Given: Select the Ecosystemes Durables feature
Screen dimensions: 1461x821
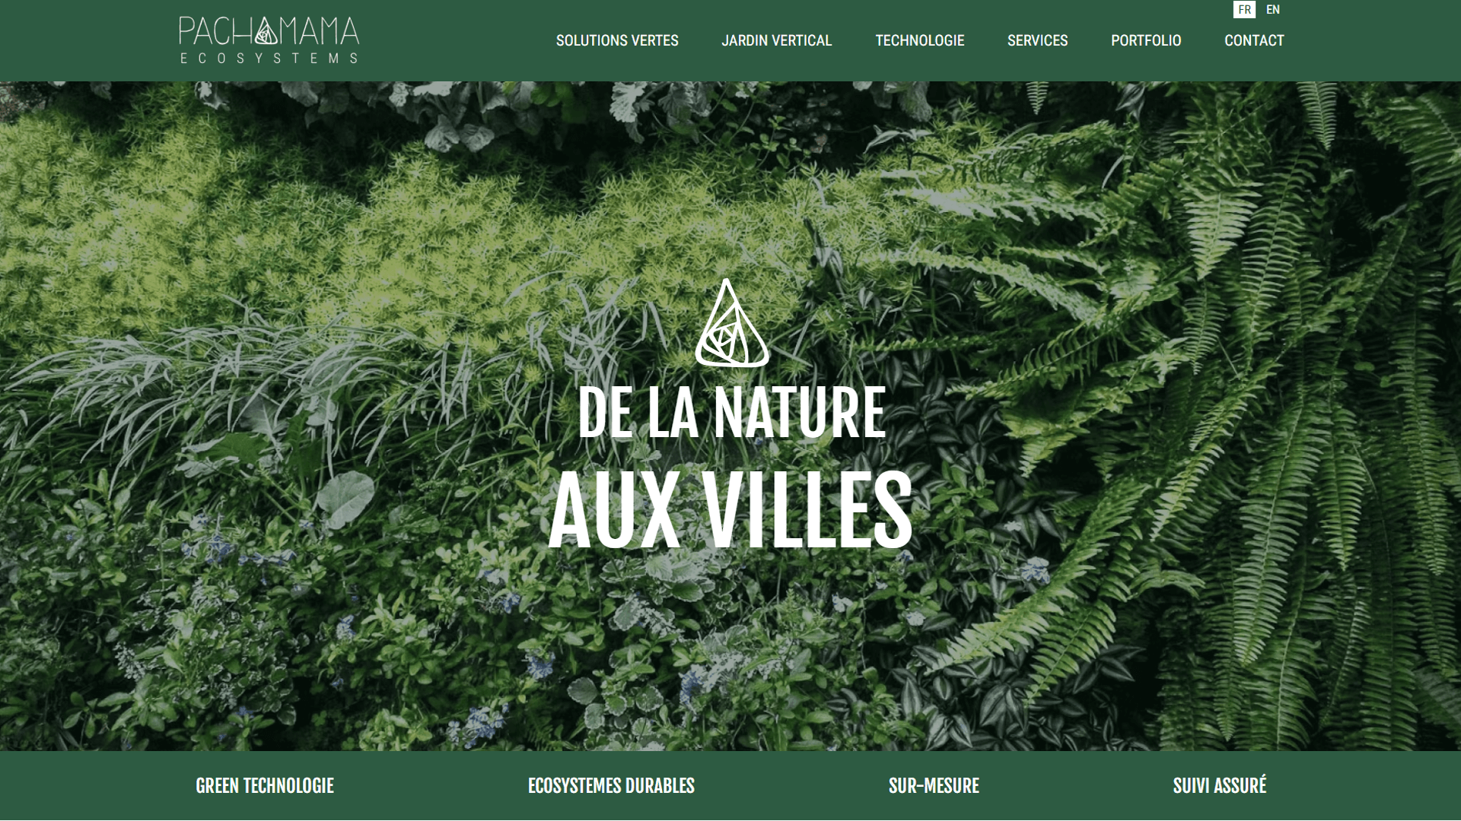Looking at the screenshot, I should [611, 786].
